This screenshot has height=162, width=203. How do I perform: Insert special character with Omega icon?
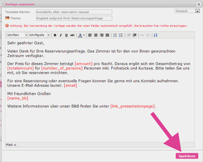pos(155,35)
